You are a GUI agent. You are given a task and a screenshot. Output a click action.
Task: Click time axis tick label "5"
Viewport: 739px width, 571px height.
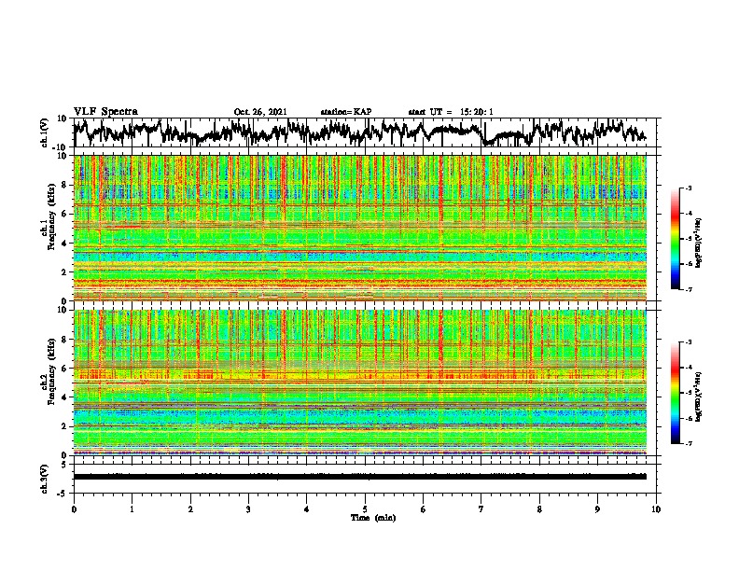(x=365, y=509)
